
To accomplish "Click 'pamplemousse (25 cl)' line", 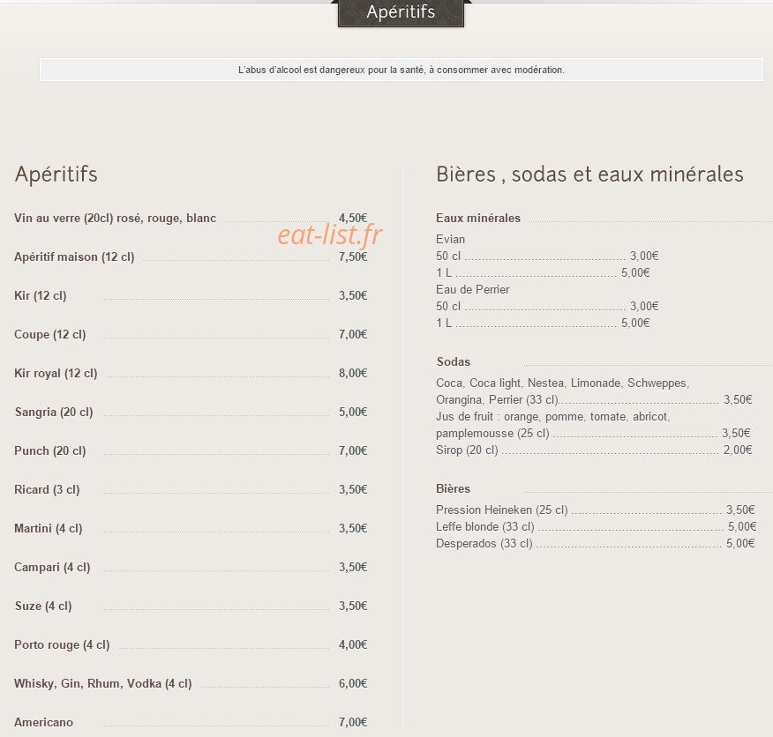I will 594,434.
